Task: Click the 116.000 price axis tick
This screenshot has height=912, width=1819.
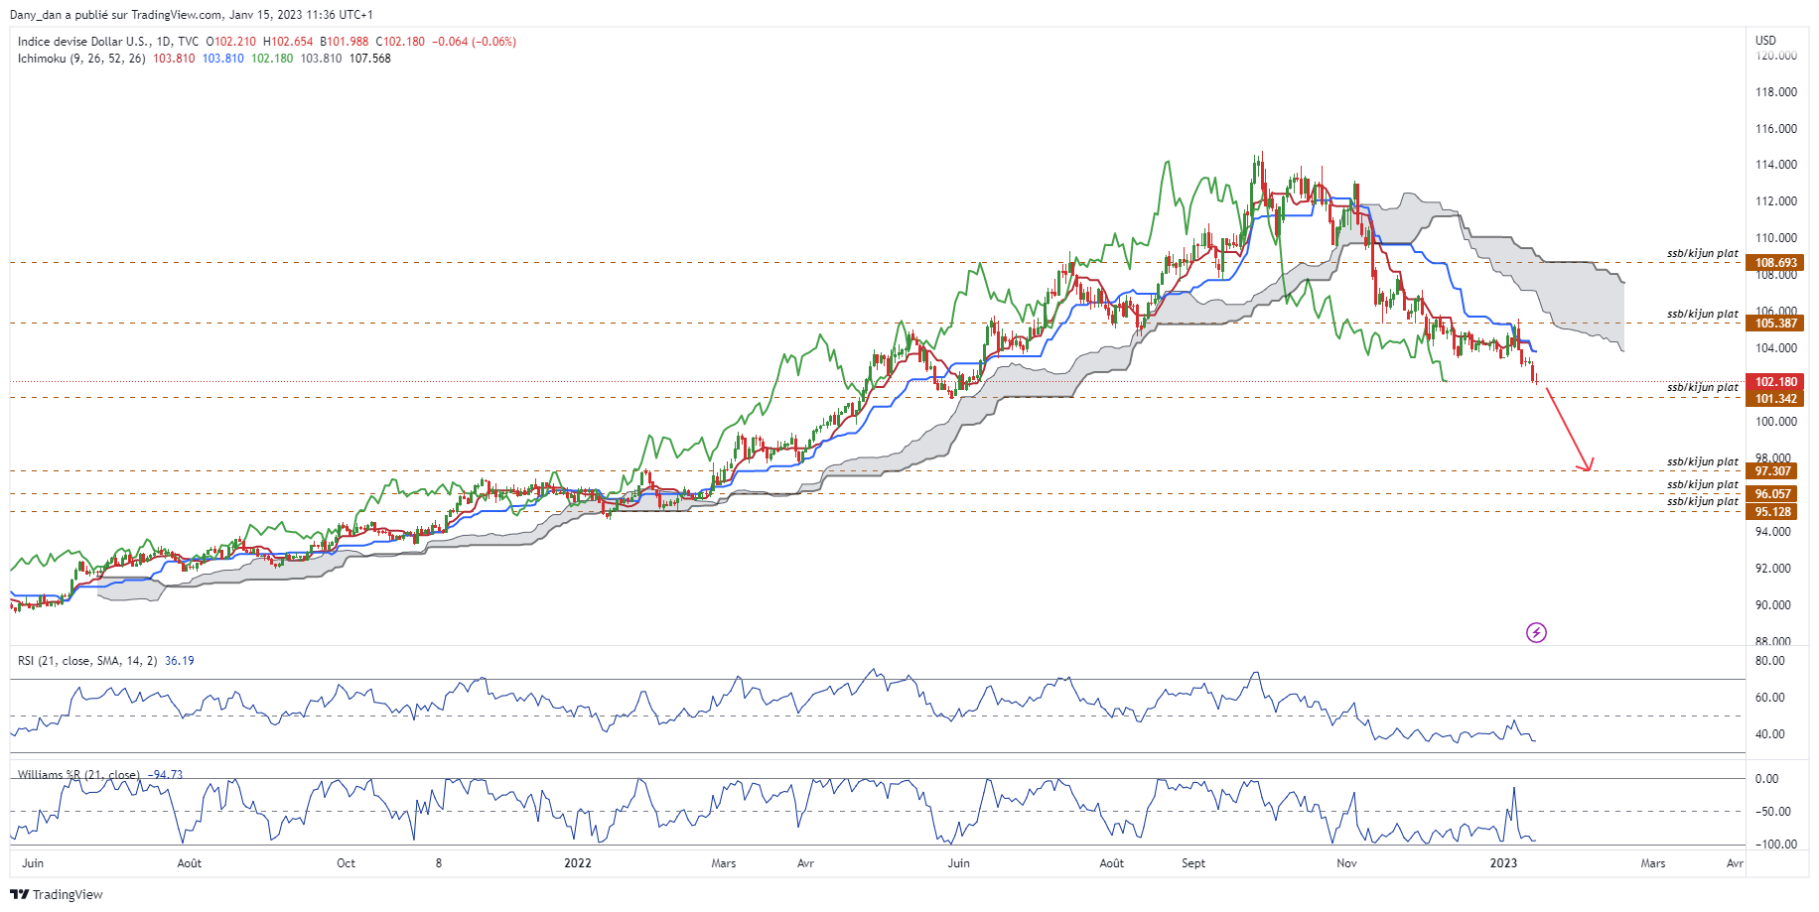Action: click(1776, 129)
